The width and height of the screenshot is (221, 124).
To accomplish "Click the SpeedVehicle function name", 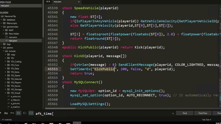I will pos(86,8).
